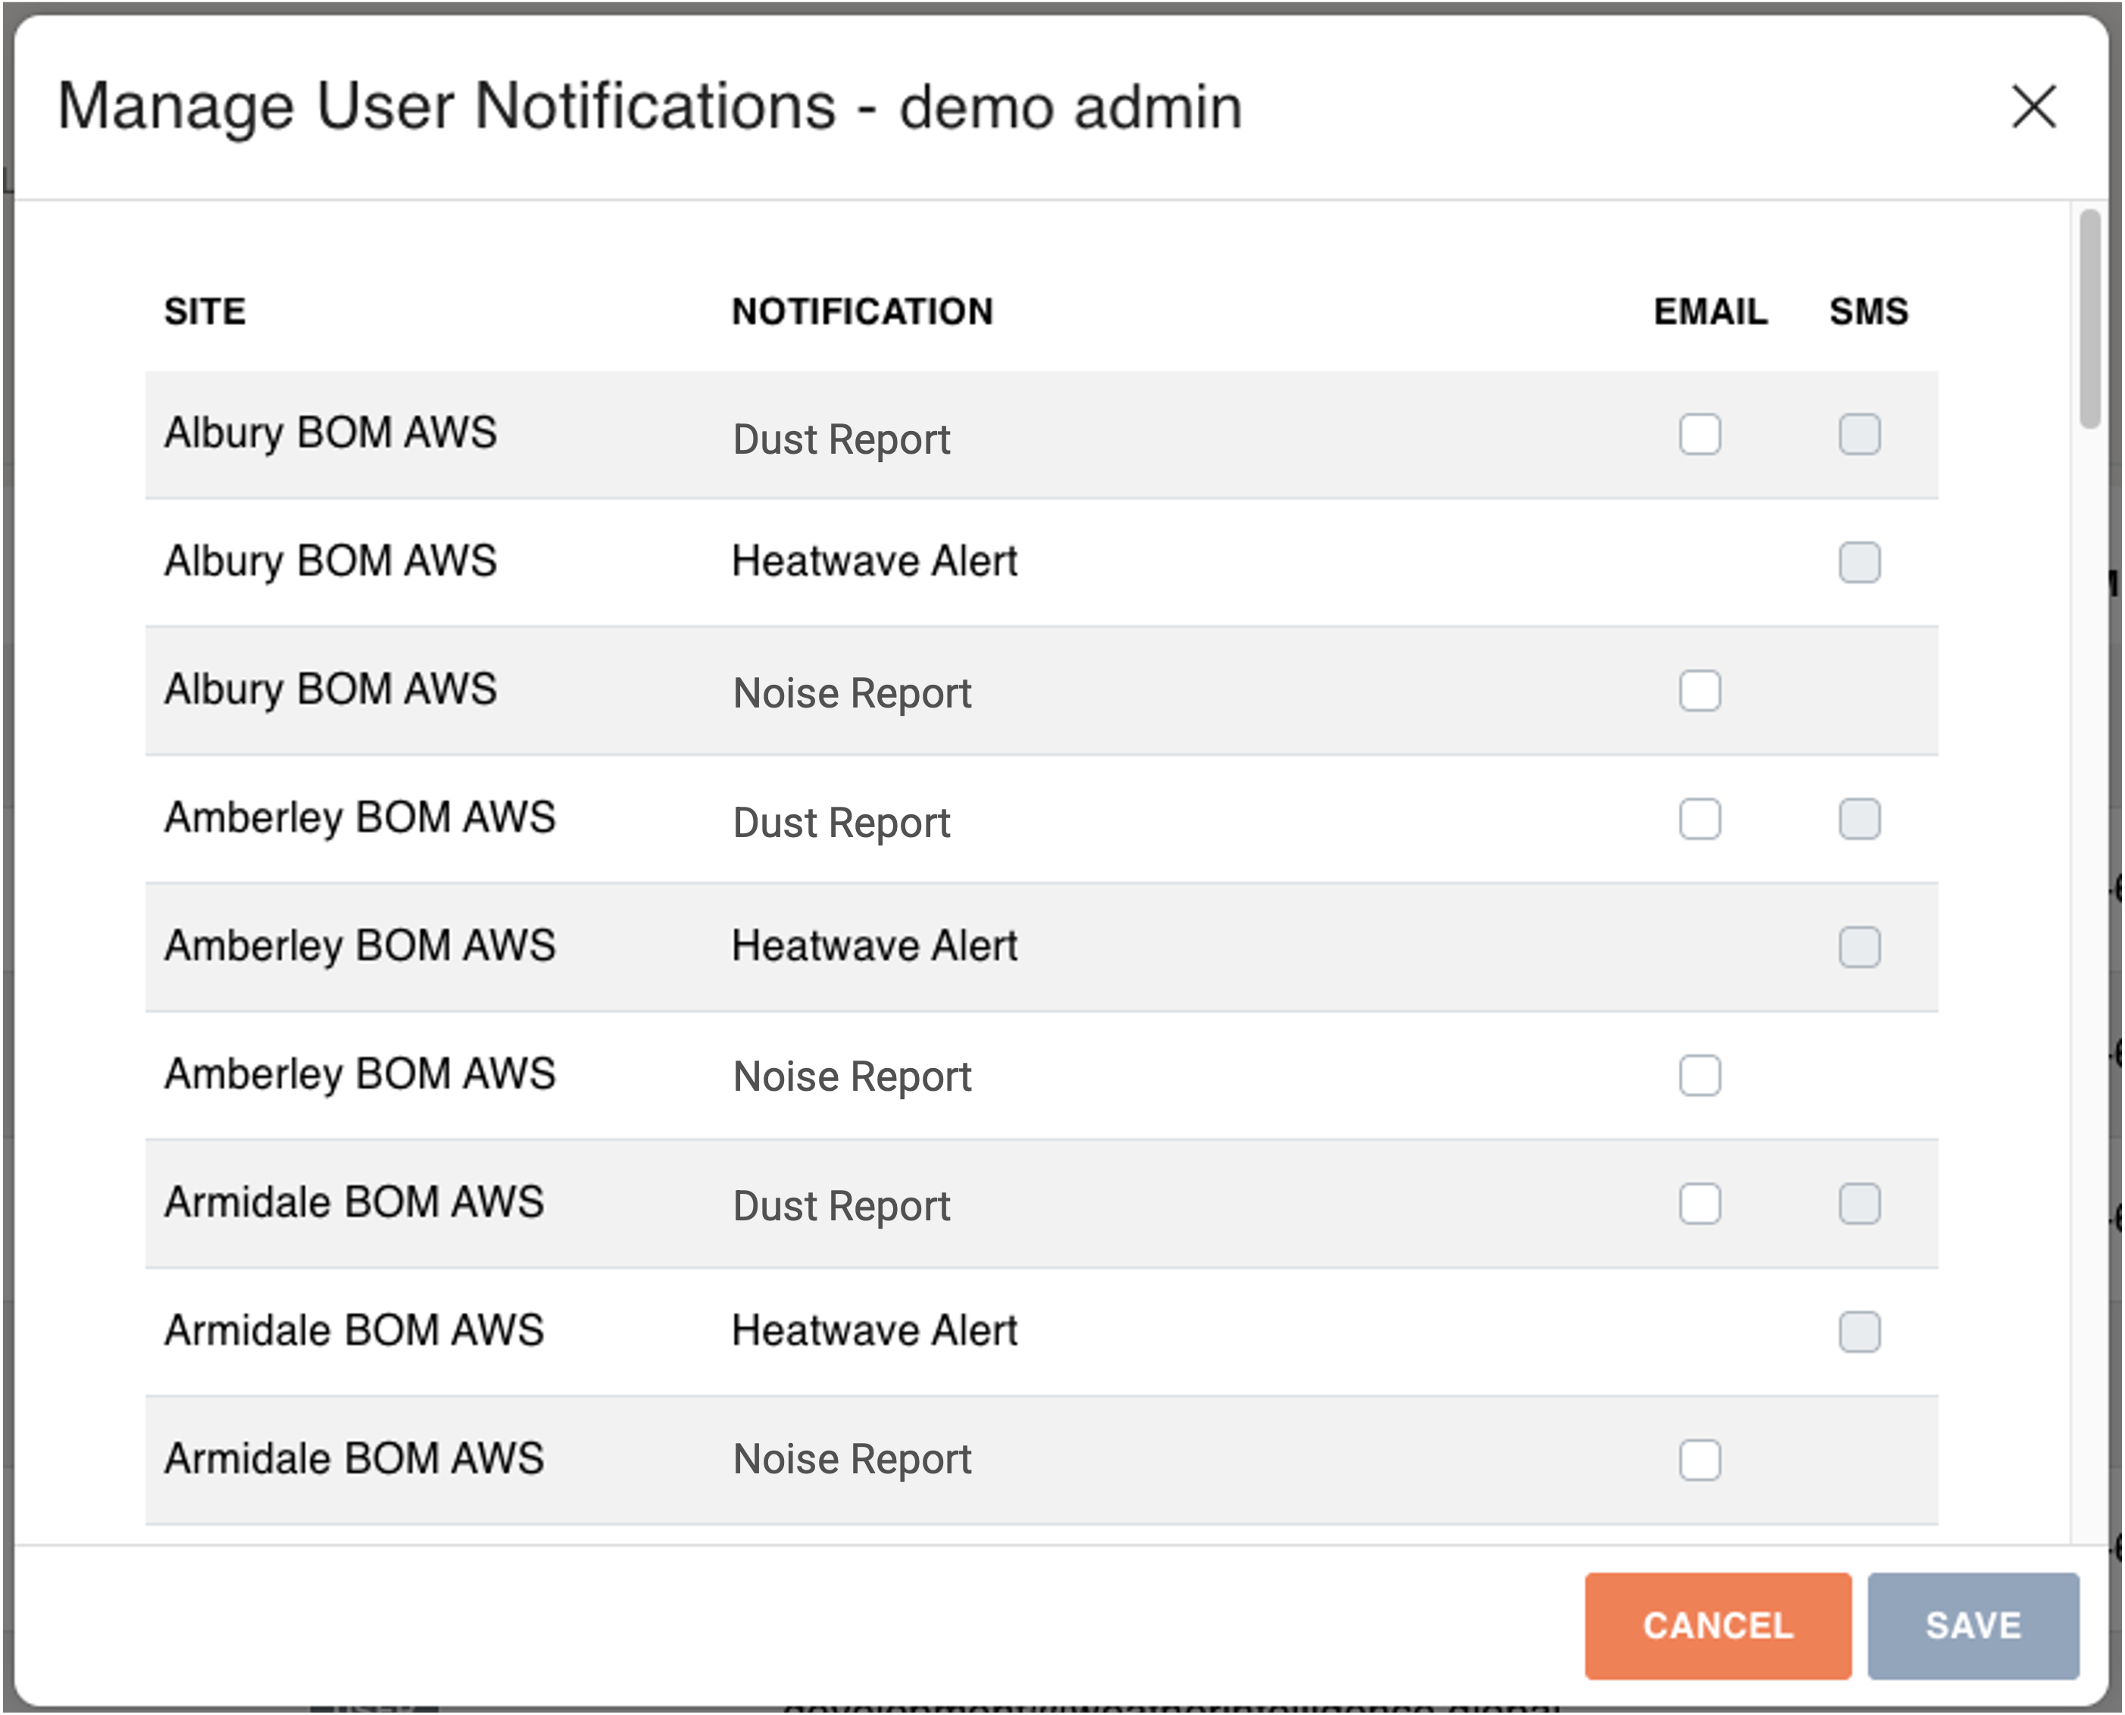Click the SITE column header
The image size is (2125, 1715).
(205, 311)
